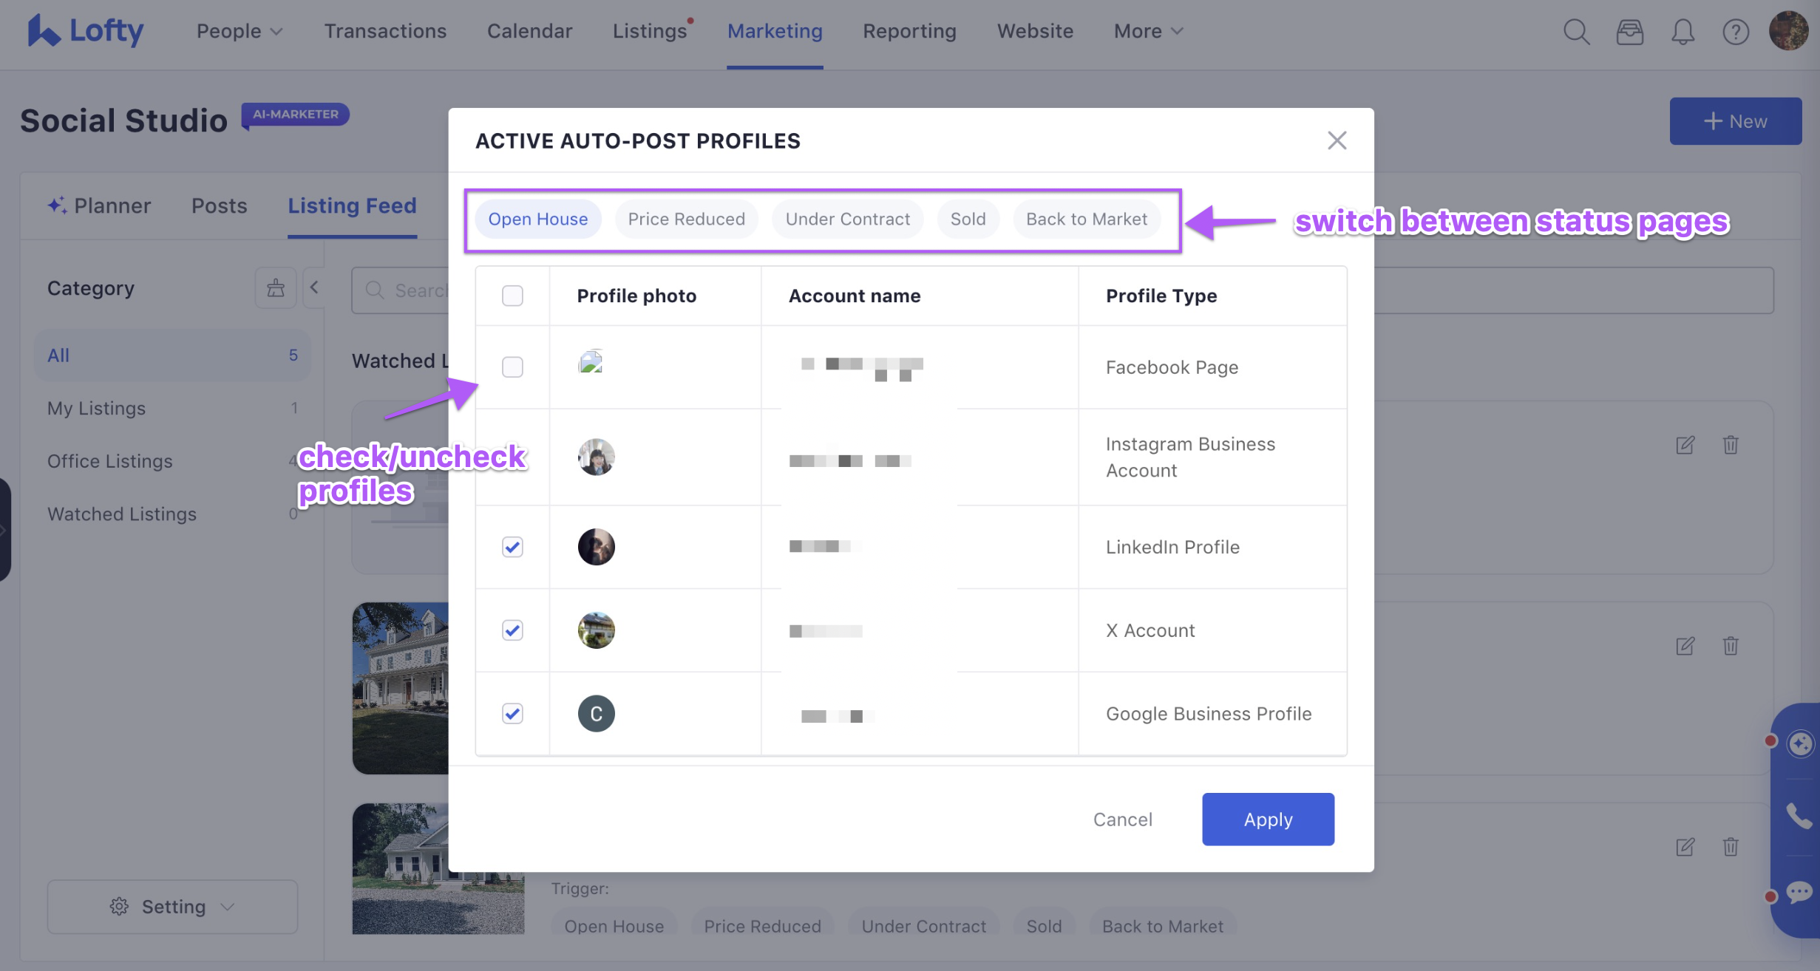Expand the Setting dropdown button
Screen dimensions: 1820x971
(x=172, y=907)
